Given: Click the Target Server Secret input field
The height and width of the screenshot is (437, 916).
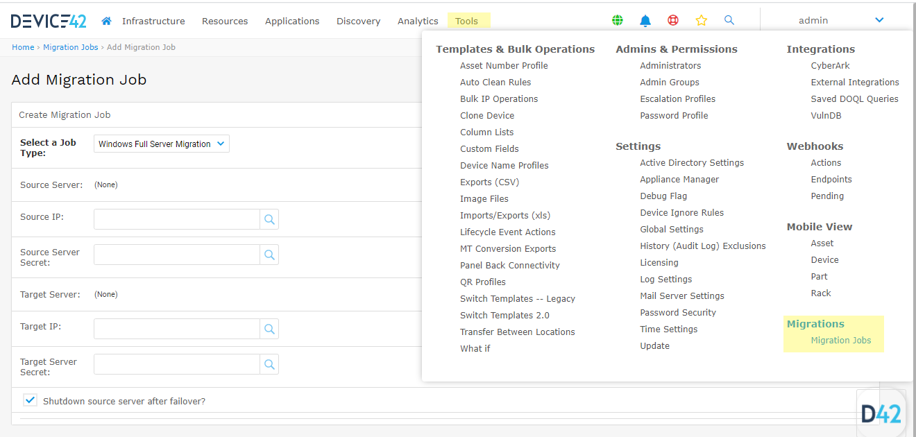Looking at the screenshot, I should point(177,364).
